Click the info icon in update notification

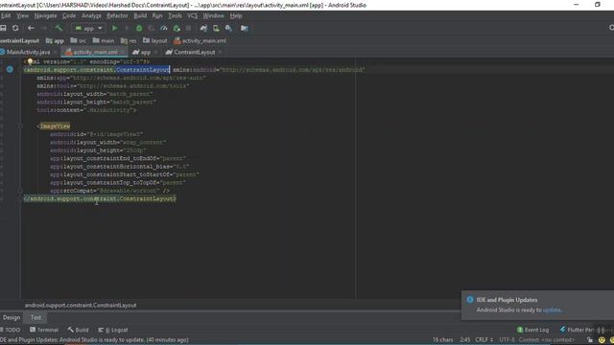(x=470, y=300)
